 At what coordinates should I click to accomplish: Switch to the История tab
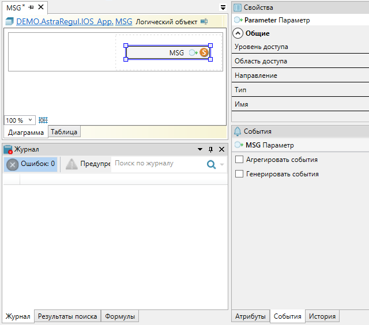click(x=322, y=316)
